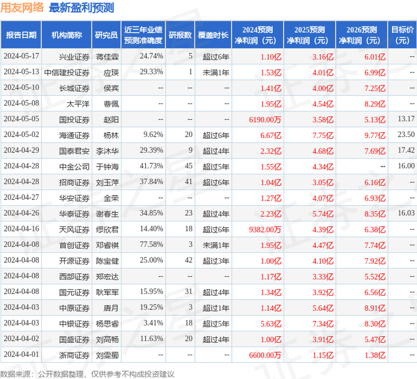
Task: Click institution 西部证券
Action: coord(74,276)
